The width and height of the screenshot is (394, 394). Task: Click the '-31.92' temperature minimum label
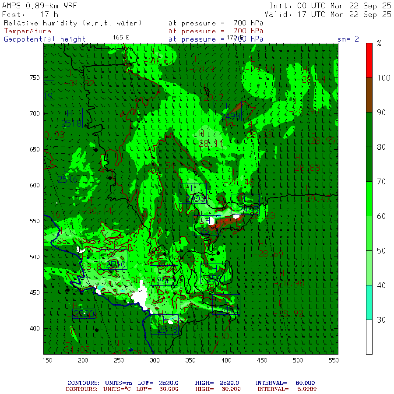(x=80, y=83)
